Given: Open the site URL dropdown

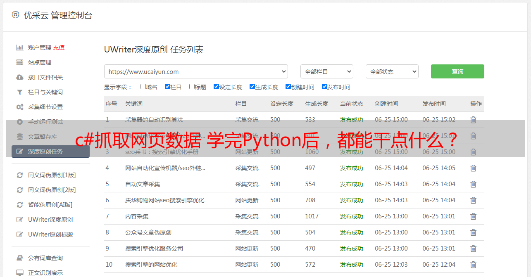Looking at the screenshot, I should point(196,71).
